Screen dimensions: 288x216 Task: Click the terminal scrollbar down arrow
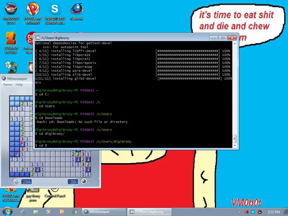coord(235,145)
